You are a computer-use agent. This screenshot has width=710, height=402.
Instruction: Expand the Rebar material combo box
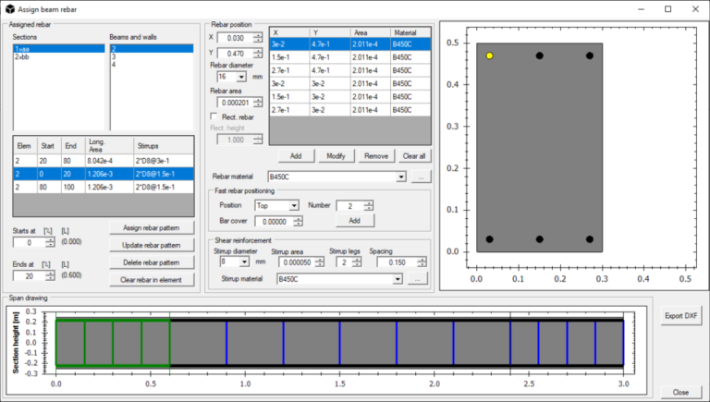pos(399,177)
